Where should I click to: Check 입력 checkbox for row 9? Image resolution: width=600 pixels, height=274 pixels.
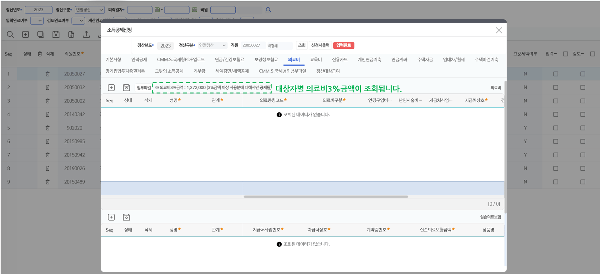click(556, 182)
